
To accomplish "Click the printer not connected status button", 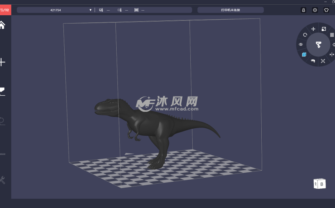I will 231,10.
